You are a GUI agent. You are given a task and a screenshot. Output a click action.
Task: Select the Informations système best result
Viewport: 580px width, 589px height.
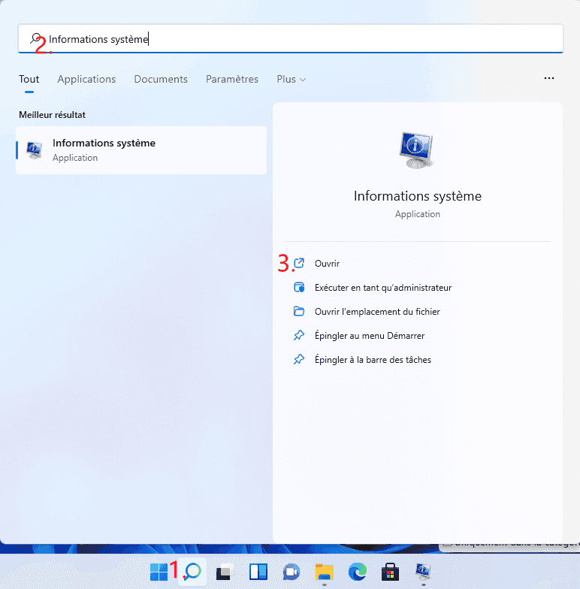click(x=141, y=150)
